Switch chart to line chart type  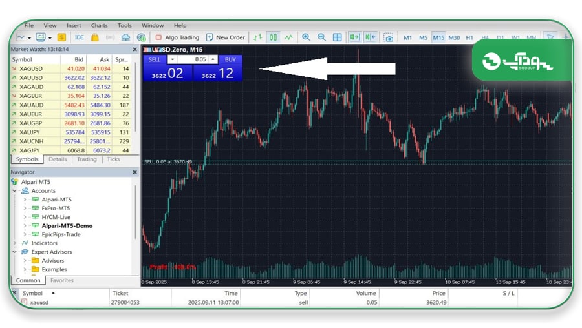pos(289,37)
